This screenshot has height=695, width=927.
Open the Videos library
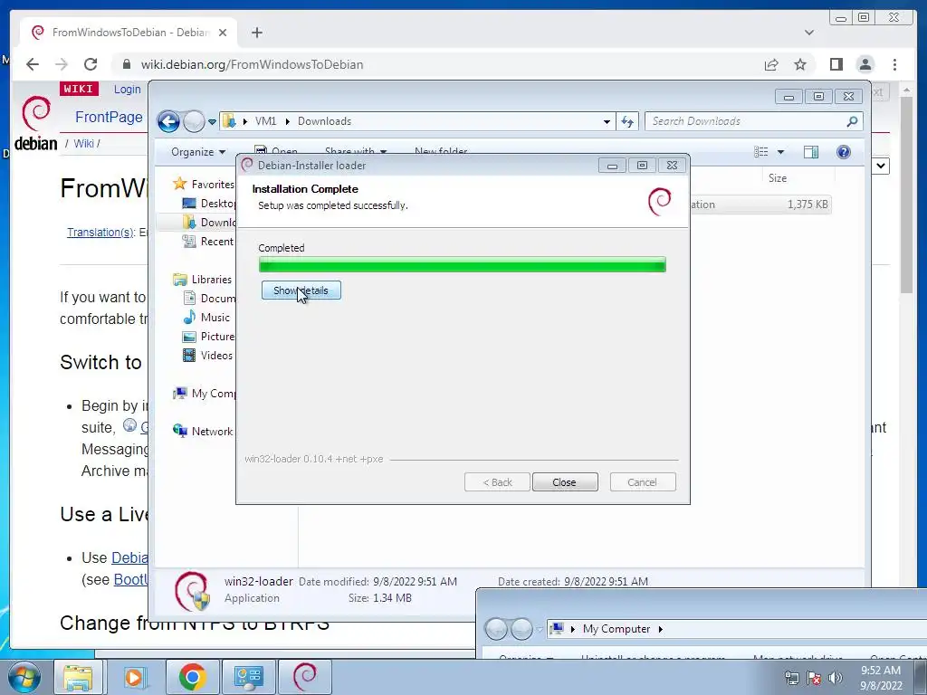point(207,355)
